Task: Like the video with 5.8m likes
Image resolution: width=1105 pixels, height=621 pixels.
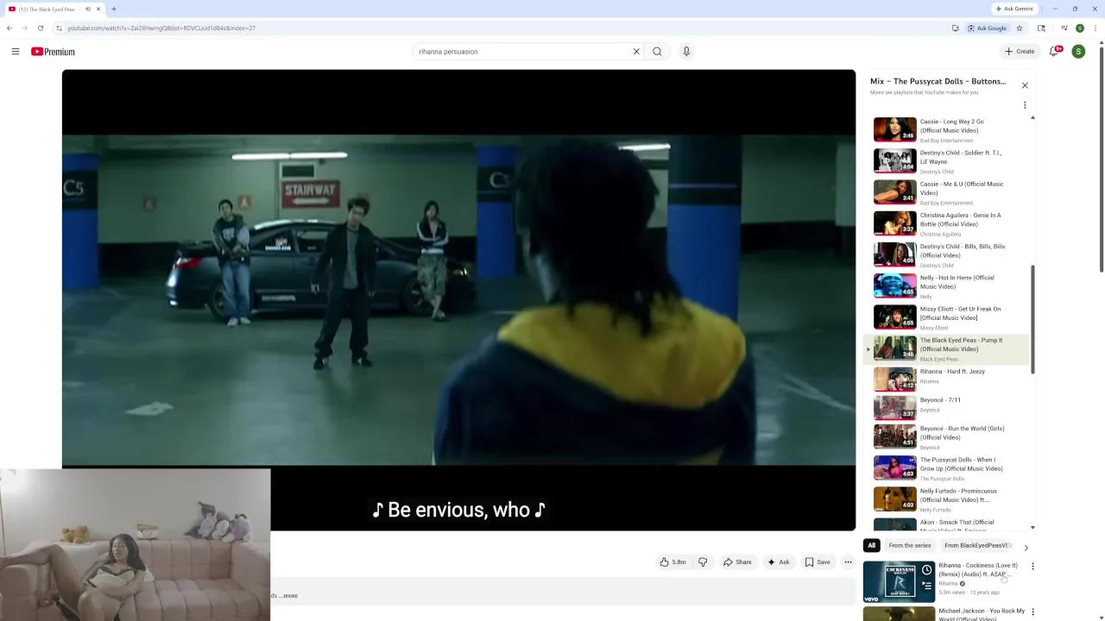Action: tap(672, 562)
